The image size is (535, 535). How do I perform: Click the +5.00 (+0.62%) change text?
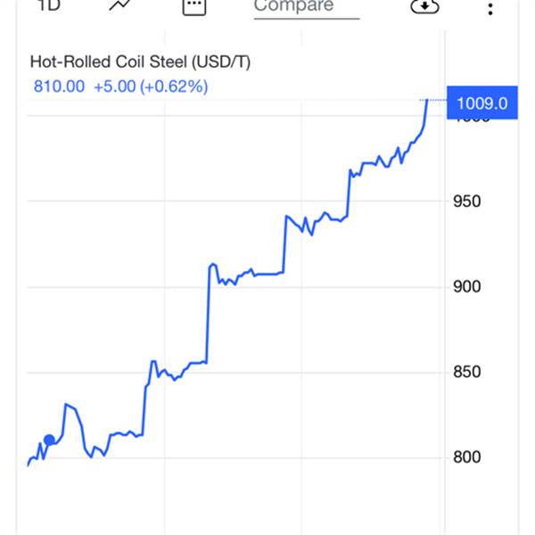coord(151,86)
